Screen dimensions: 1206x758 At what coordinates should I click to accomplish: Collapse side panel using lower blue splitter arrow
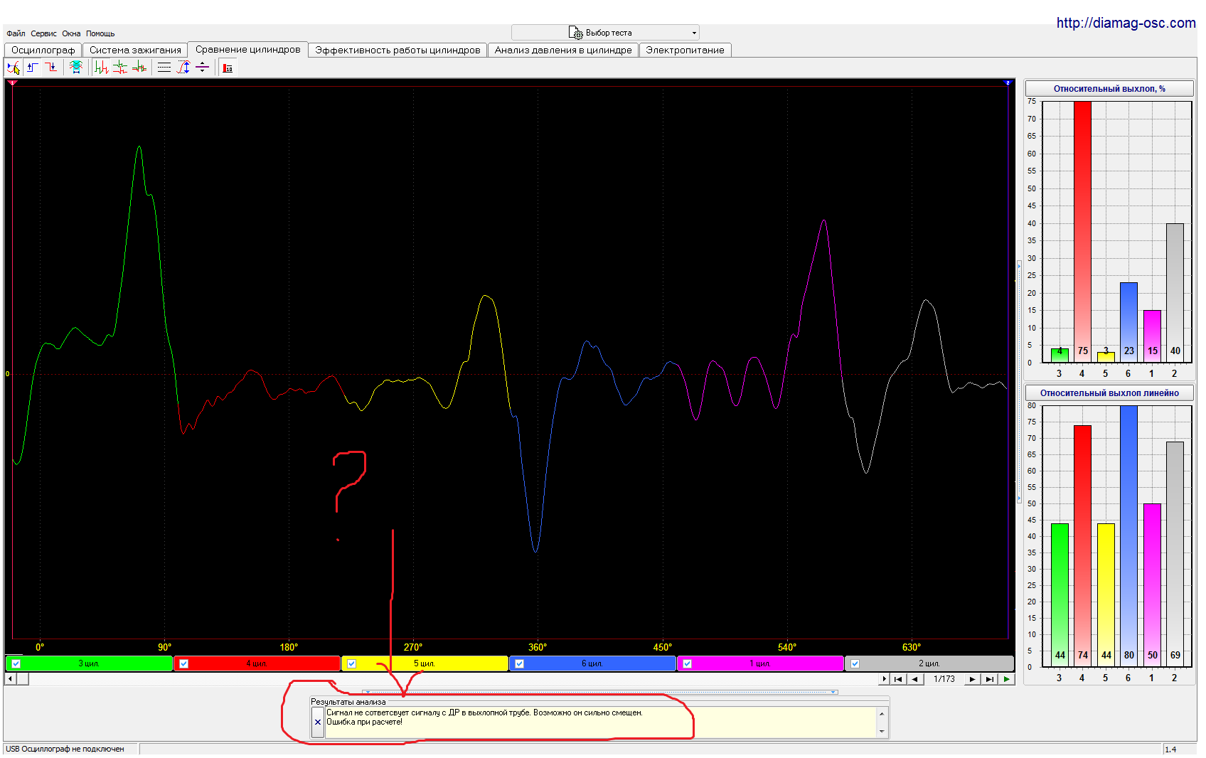pos(1019,498)
